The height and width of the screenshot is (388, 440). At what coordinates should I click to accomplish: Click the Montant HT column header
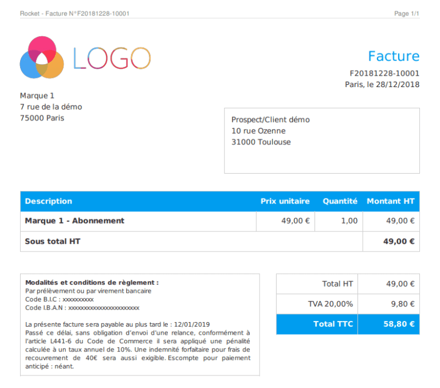pos(391,201)
